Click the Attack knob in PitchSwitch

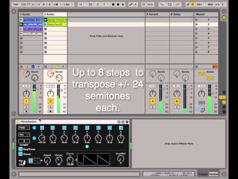pos(47,160)
